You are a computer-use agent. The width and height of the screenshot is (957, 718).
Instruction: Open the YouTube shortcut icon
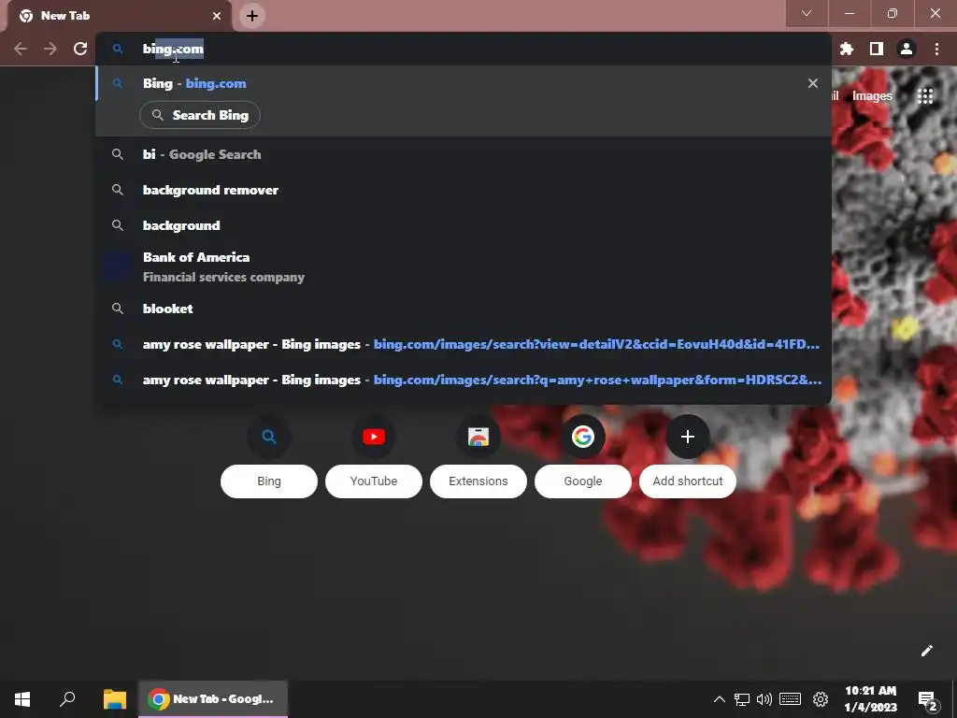(374, 437)
